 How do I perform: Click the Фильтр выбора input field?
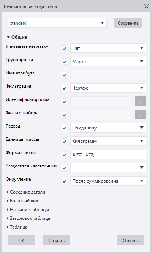[101, 114]
